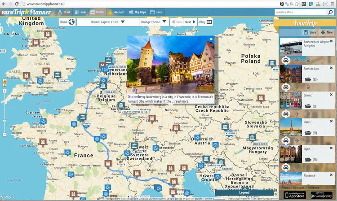Viewport: 337px width, 201px height.
Task: Open Theme: Capital Cities dropdown
Action: pyautogui.click(x=107, y=22)
